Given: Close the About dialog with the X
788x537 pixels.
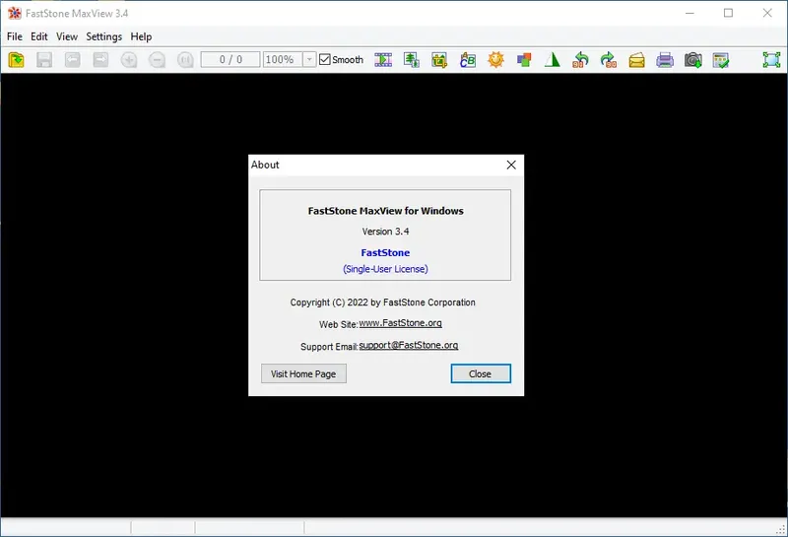Looking at the screenshot, I should pos(511,165).
